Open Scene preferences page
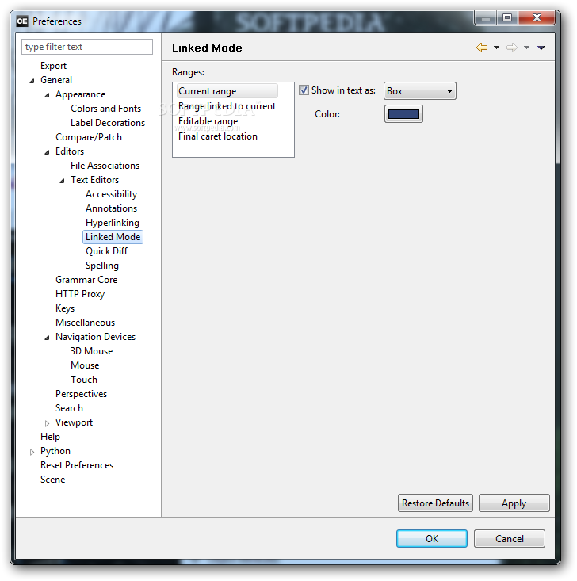The width and height of the screenshot is (577, 581). (x=52, y=480)
